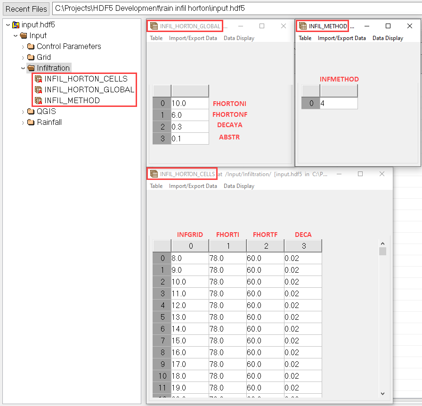Click the INFIL_HORTON_GLOBAL dataset icon in tree
The height and width of the screenshot is (406, 422).
point(39,89)
